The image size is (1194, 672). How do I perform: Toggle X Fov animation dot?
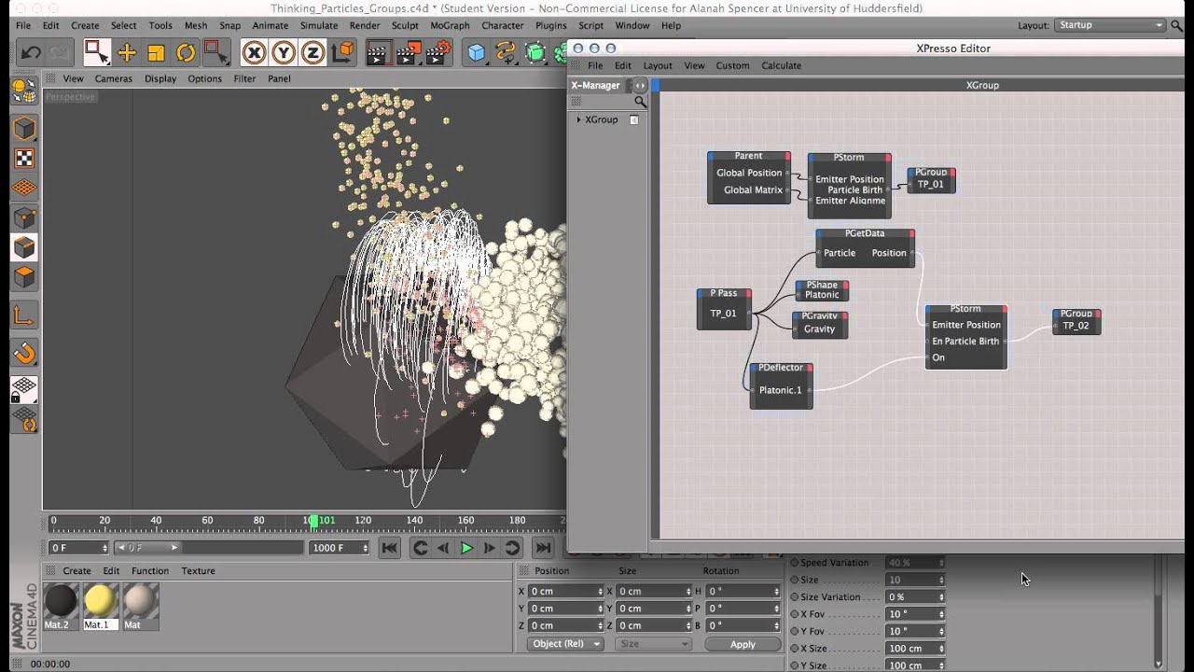pos(795,614)
